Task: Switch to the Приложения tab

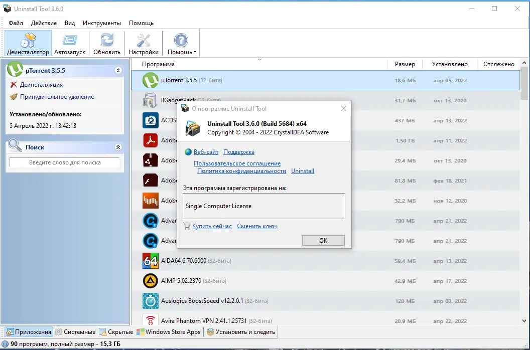Action: (x=29, y=332)
